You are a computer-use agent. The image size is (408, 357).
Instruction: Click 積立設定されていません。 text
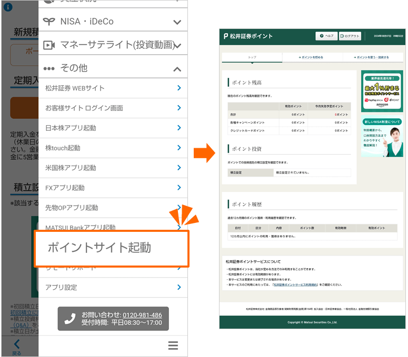(293, 172)
